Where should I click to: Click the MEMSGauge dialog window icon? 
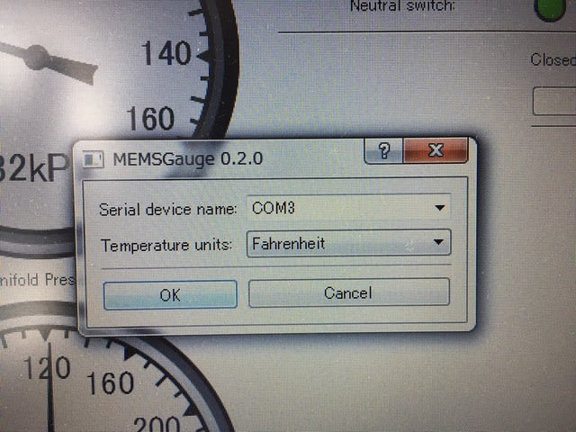pos(92,160)
